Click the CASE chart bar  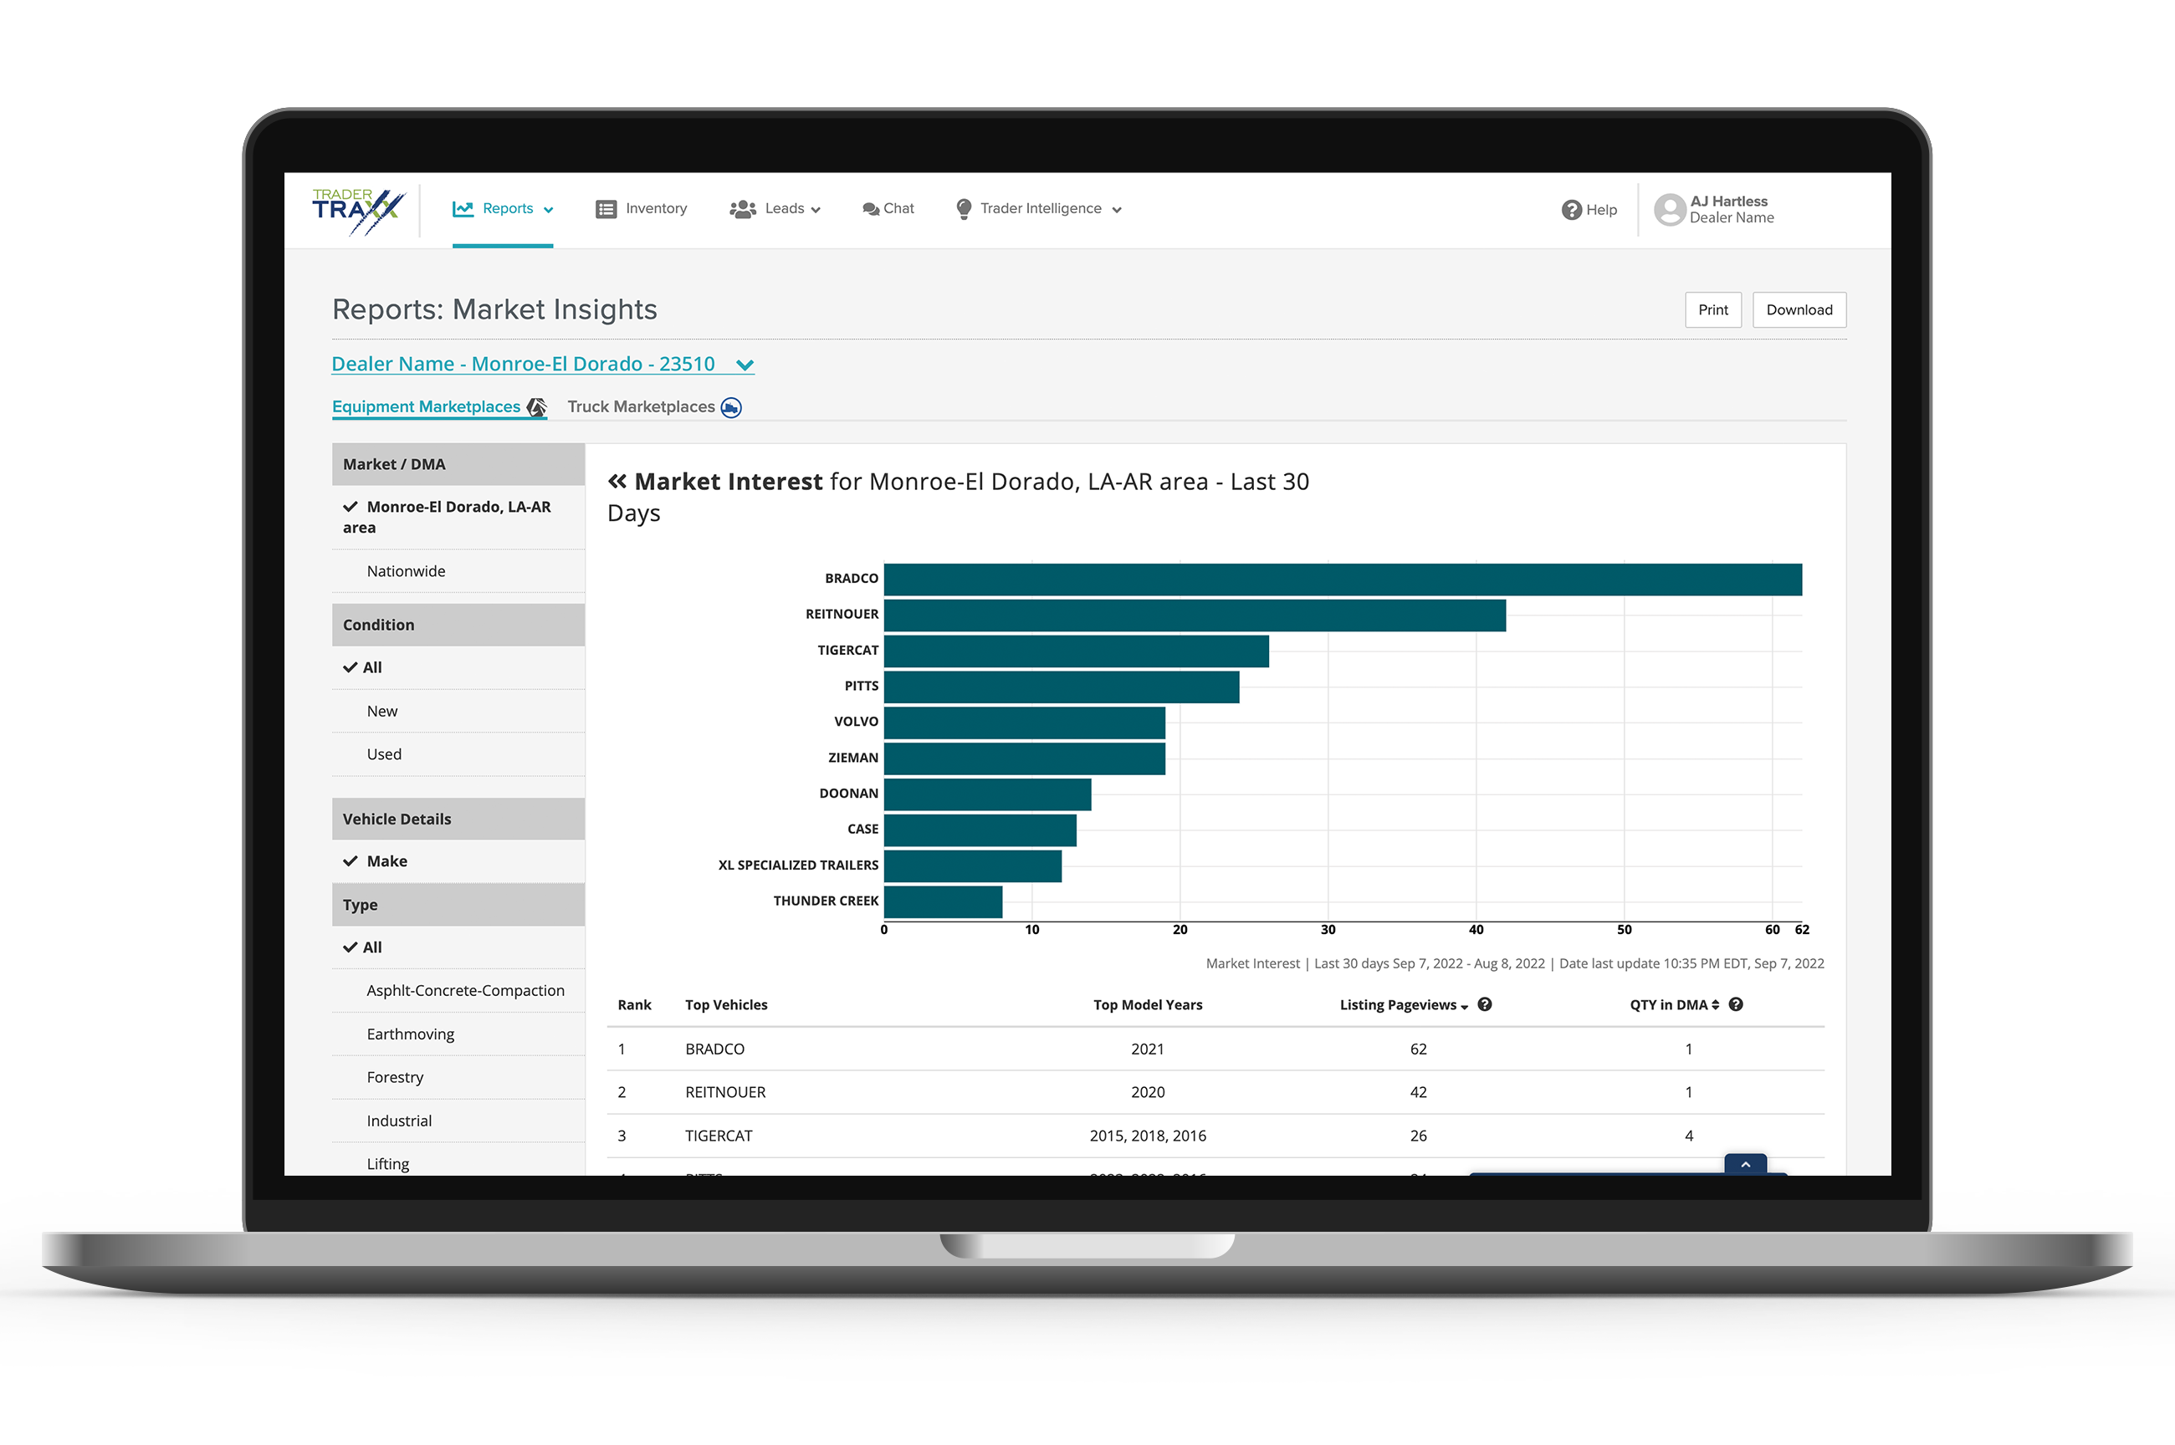click(980, 830)
